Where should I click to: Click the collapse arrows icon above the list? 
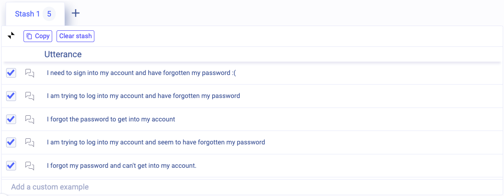11,36
